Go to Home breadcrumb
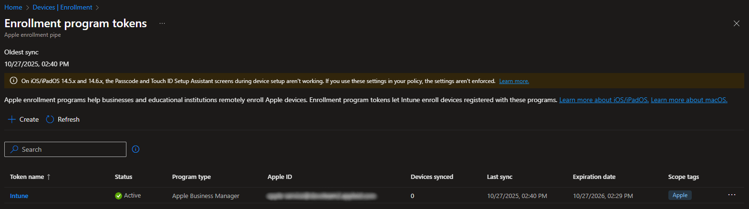The width and height of the screenshot is (749, 209). 13,7
